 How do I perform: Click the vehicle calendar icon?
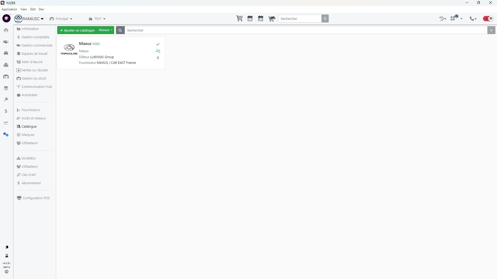[250, 19]
